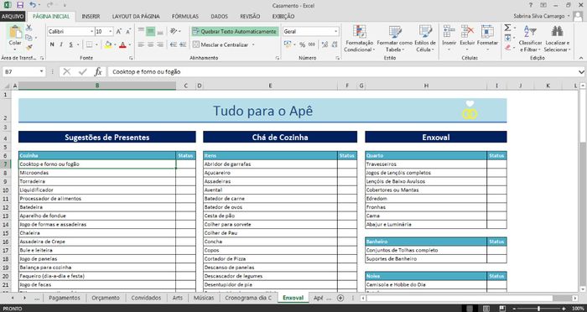This screenshot has height=312, width=587.
Task: Decrease indent icon
Action: pos(174,44)
